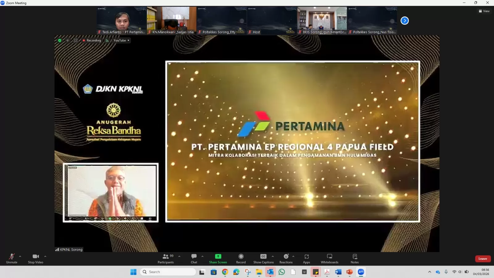Click the taskbar Search box
This screenshot has width=494, height=278.
point(168,272)
